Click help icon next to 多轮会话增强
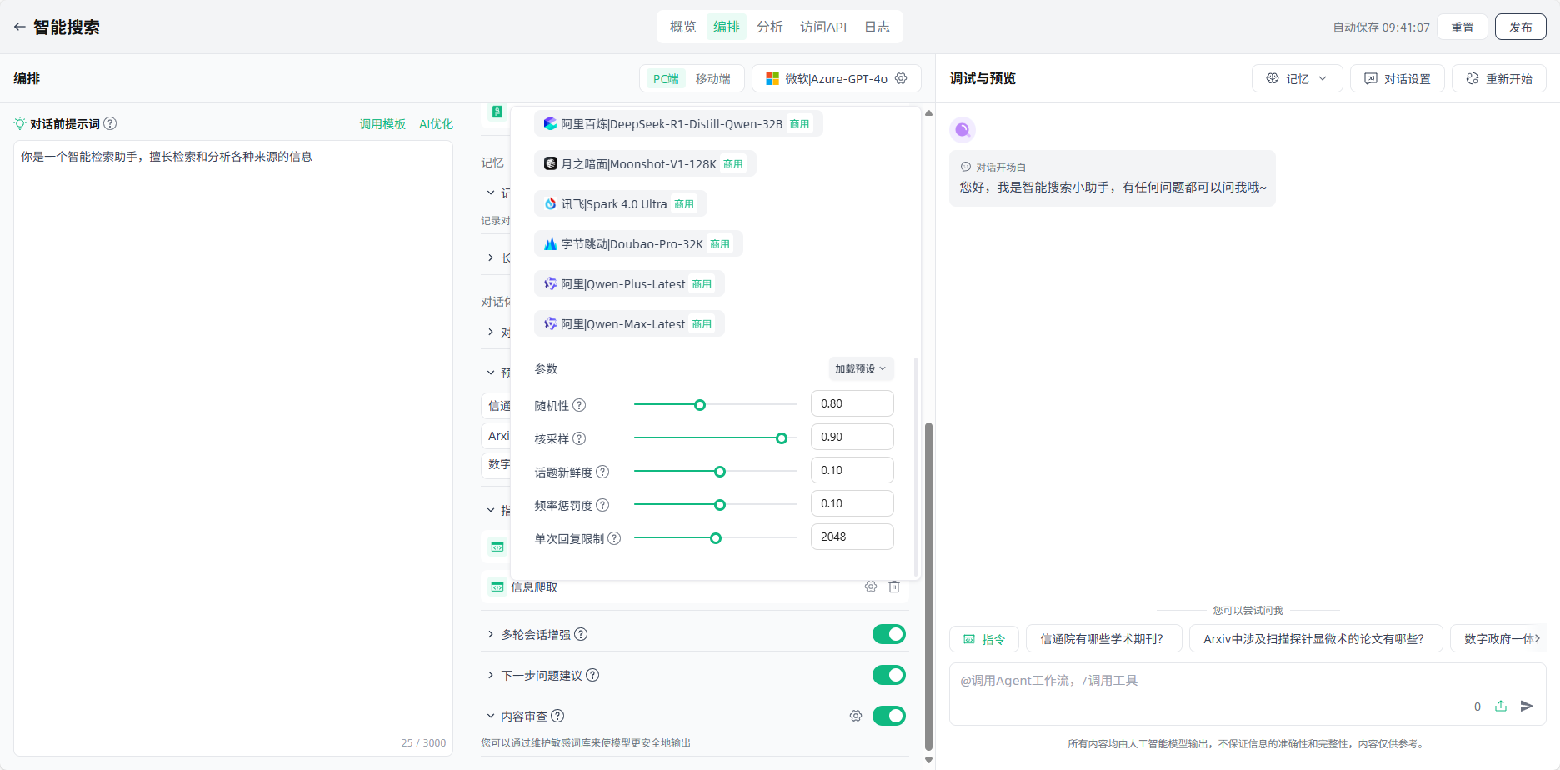This screenshot has width=1560, height=770. click(x=581, y=634)
